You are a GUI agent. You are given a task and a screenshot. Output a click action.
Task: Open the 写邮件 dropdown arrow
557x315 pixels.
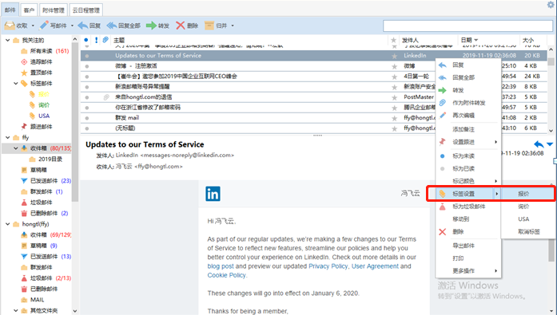pyautogui.click(x=72, y=26)
